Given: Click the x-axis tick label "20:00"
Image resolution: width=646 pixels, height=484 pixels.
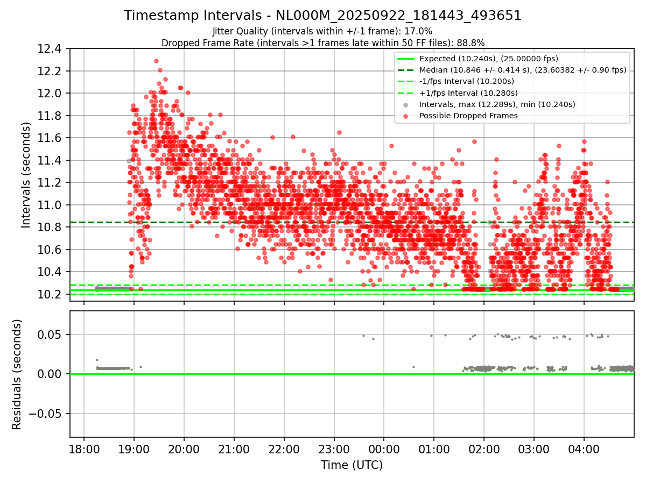Looking at the screenshot, I should pos(184,449).
